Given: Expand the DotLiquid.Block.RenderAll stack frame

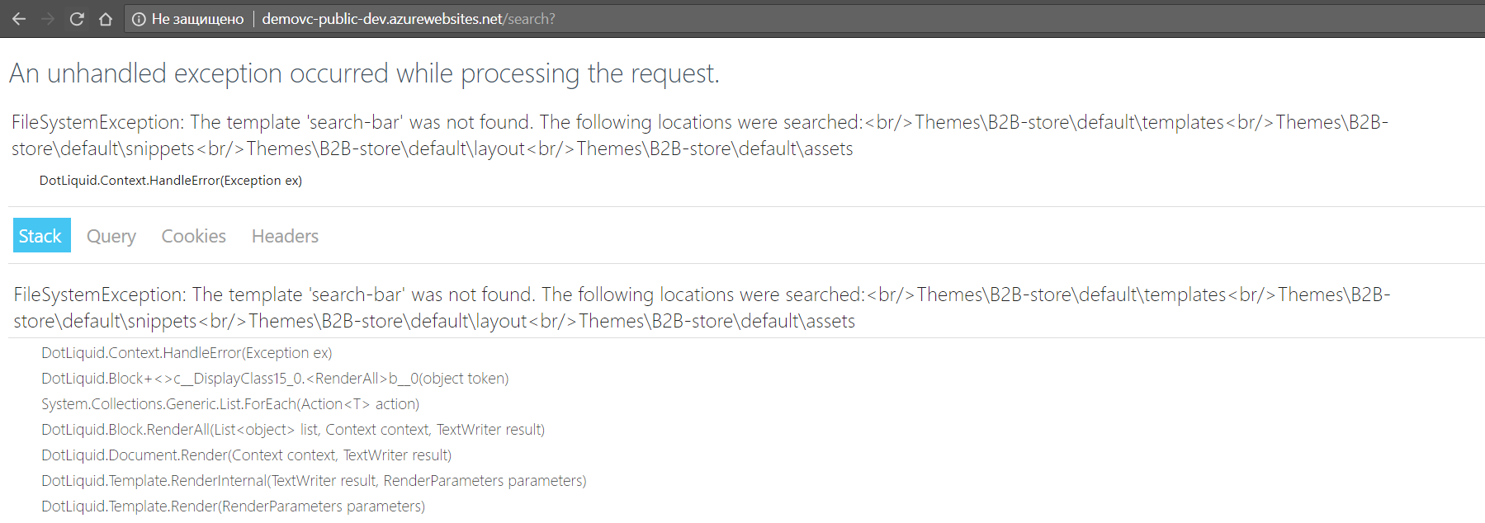Looking at the screenshot, I should [293, 429].
